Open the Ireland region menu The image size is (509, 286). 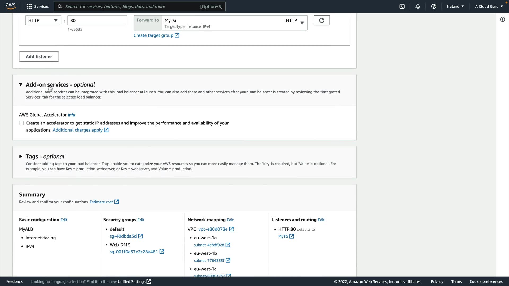(x=455, y=6)
